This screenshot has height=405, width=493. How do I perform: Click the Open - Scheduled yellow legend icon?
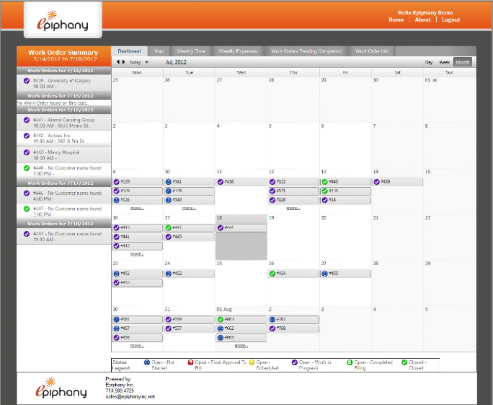click(252, 363)
